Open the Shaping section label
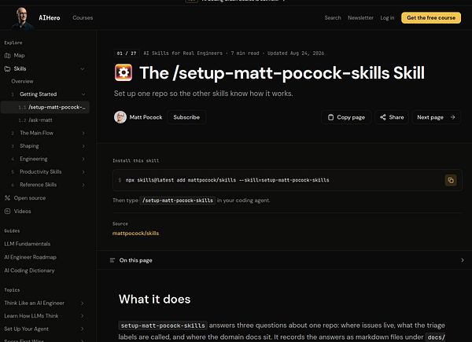This screenshot has width=472, height=342. [29, 146]
